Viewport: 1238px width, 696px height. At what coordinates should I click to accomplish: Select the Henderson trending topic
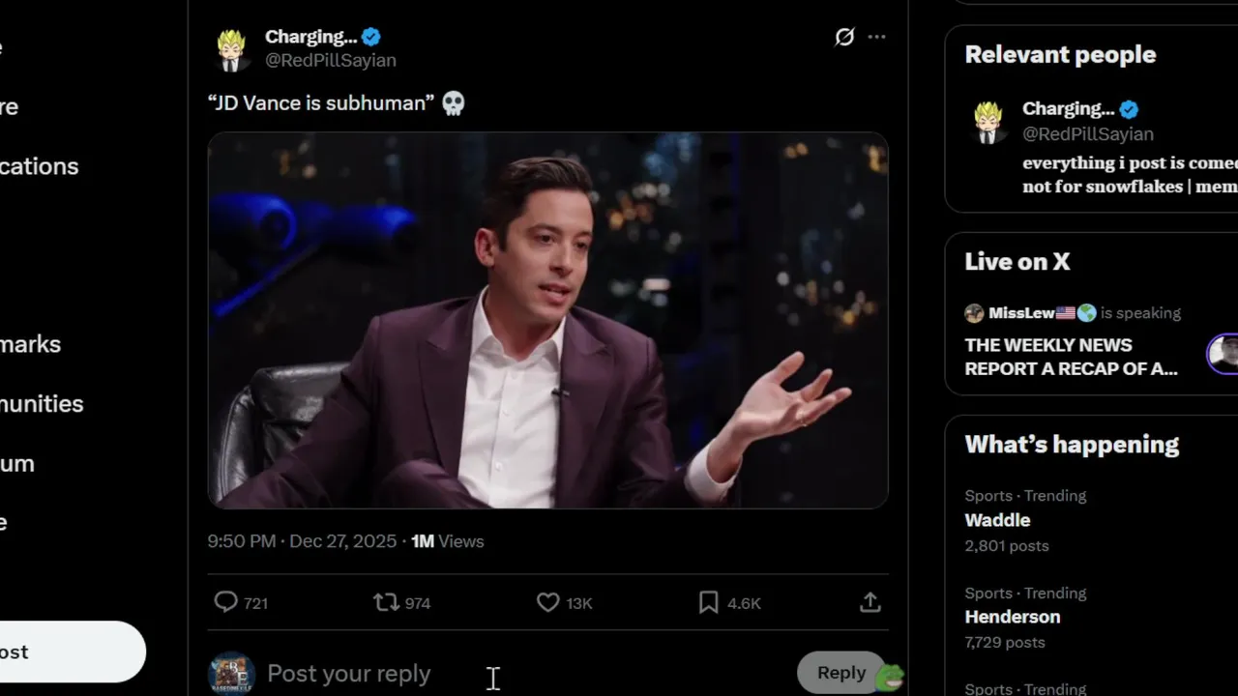click(1012, 617)
